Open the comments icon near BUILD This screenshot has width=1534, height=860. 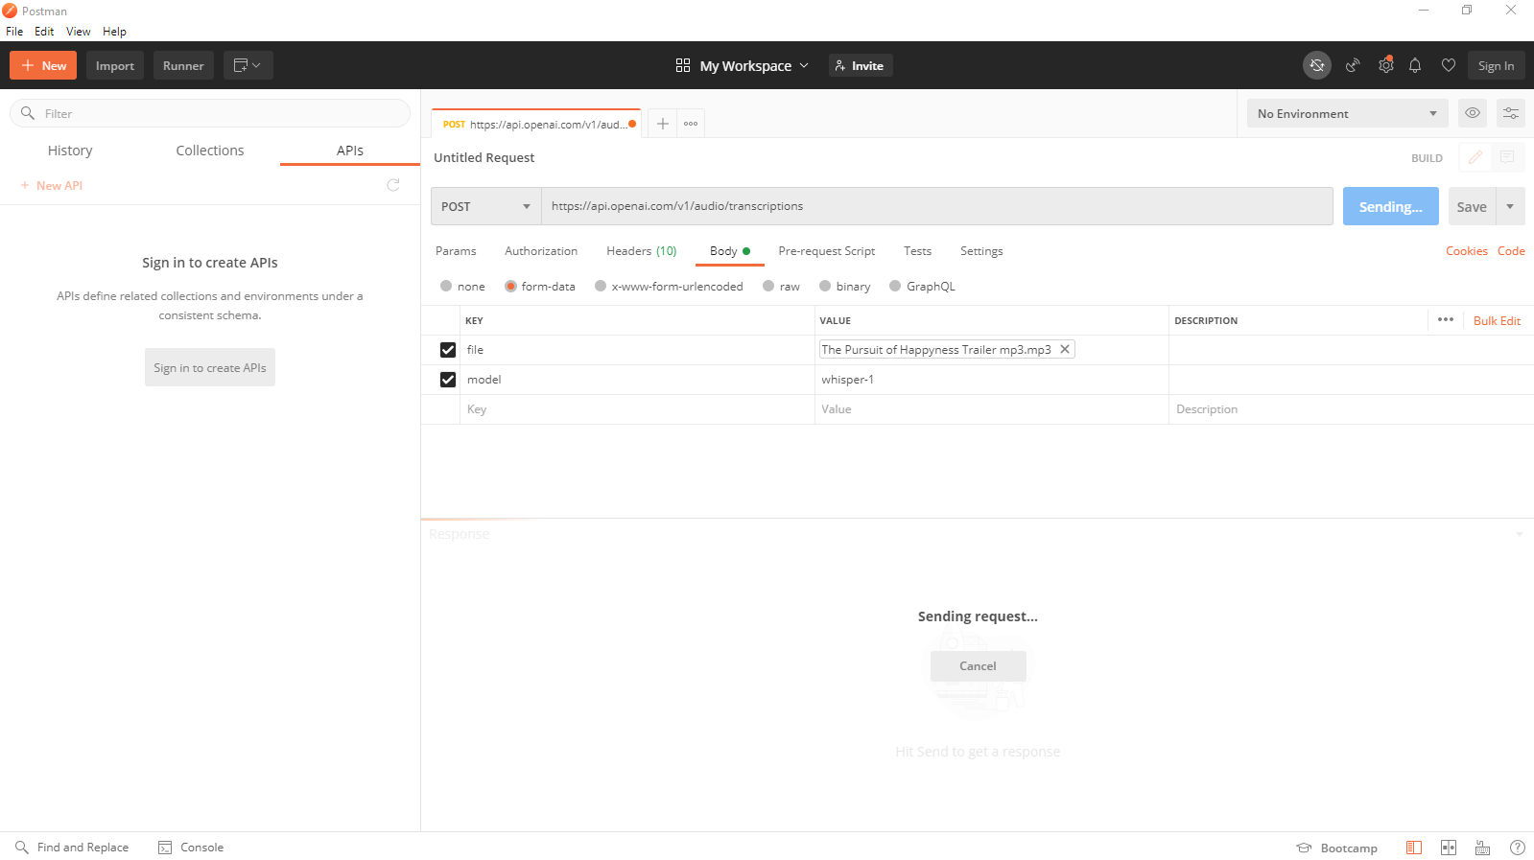pyautogui.click(x=1507, y=157)
